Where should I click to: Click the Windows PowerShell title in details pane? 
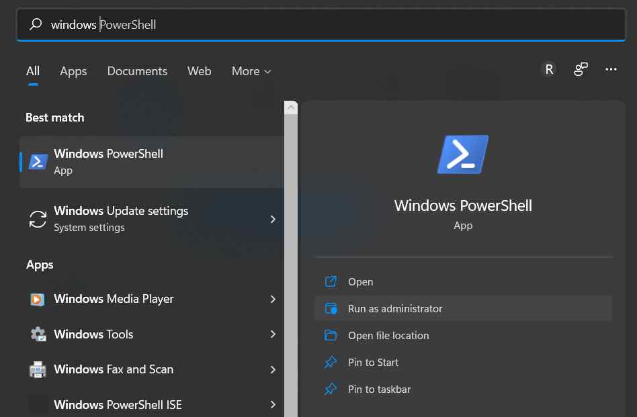[x=463, y=205]
